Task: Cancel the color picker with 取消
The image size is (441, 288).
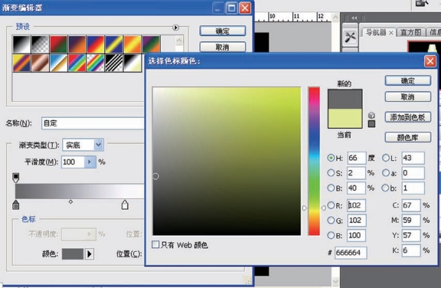Action: coord(408,97)
